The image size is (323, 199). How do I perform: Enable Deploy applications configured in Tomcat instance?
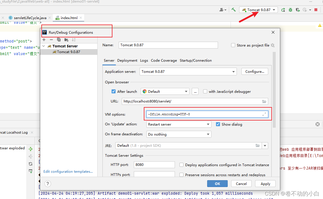point(181,165)
